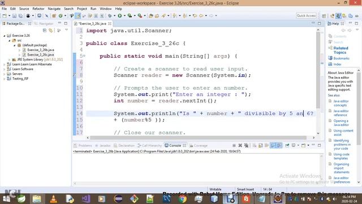
Task: Open the Navigate menu
Action: coord(54,9)
